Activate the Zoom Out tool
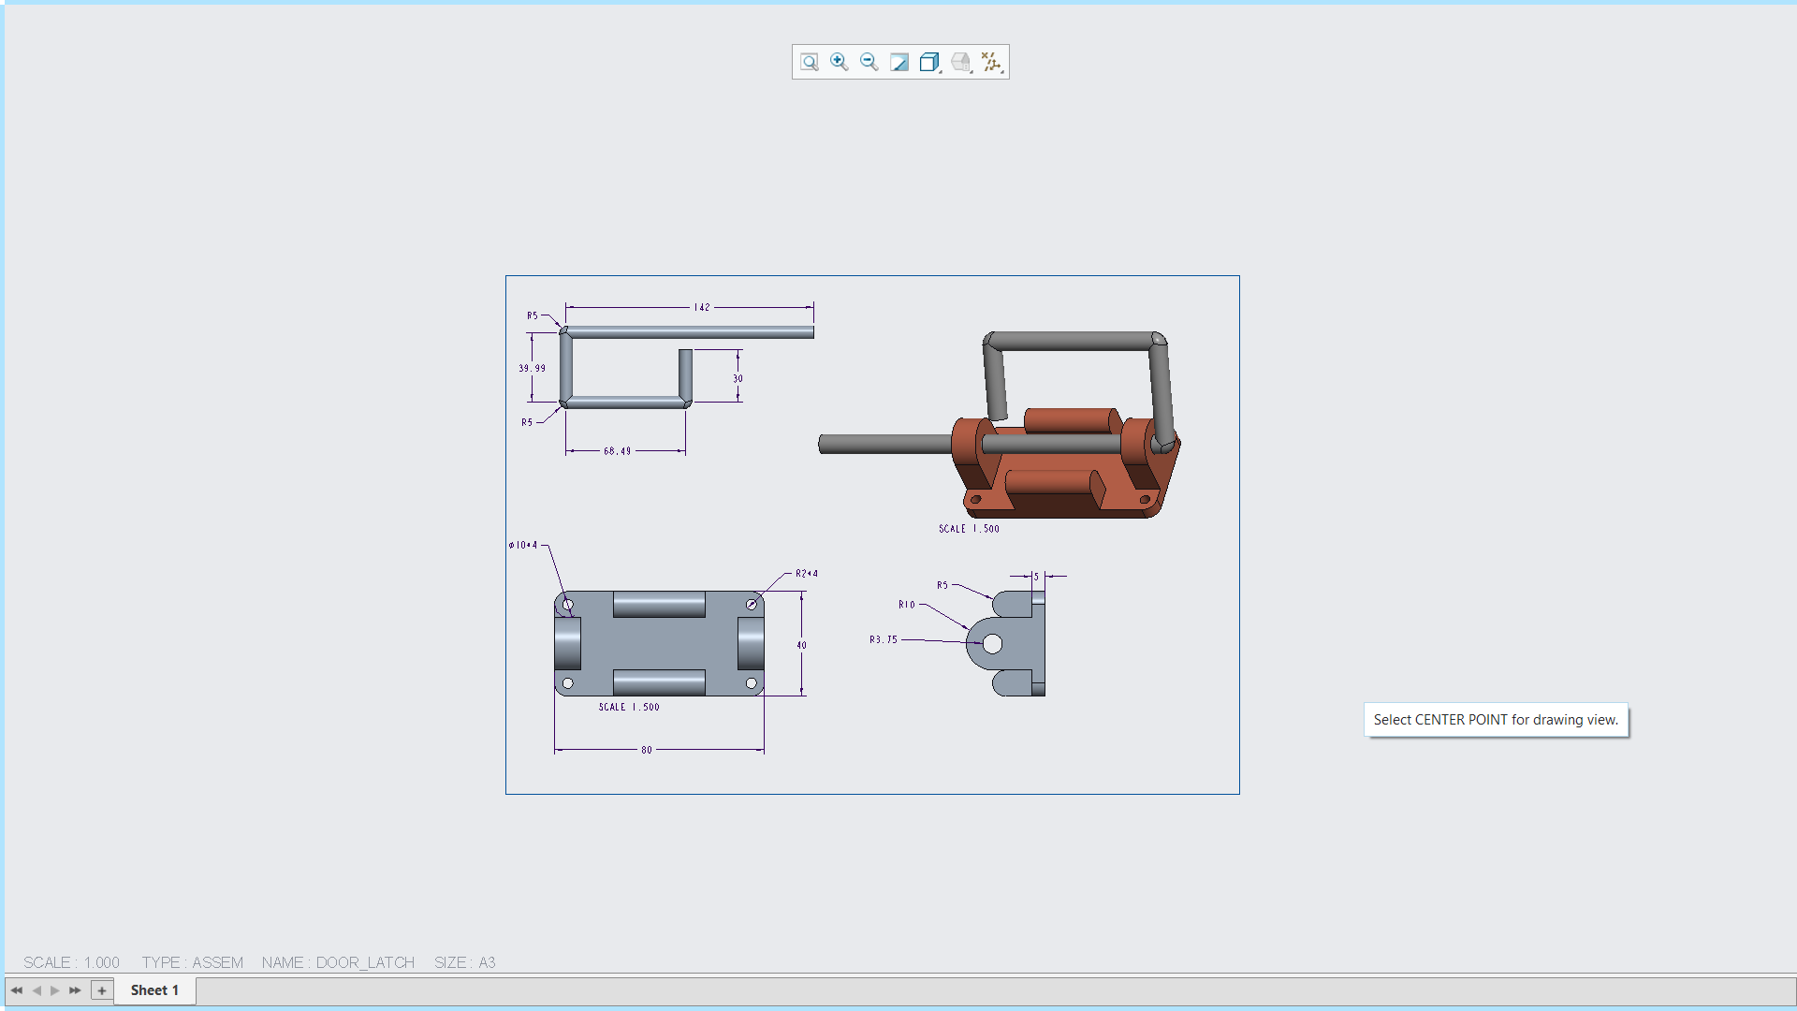1797x1011 pixels. click(x=869, y=62)
